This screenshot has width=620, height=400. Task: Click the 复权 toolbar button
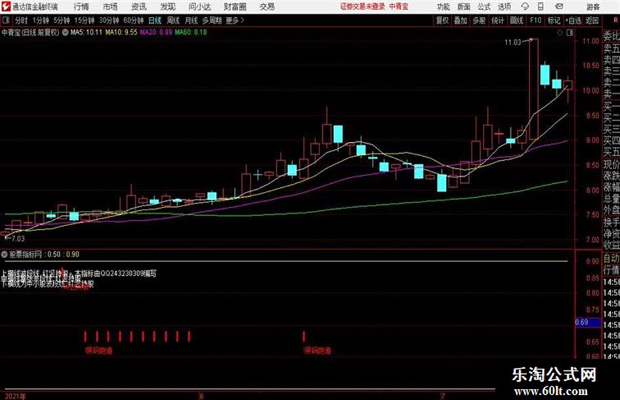[x=442, y=20]
